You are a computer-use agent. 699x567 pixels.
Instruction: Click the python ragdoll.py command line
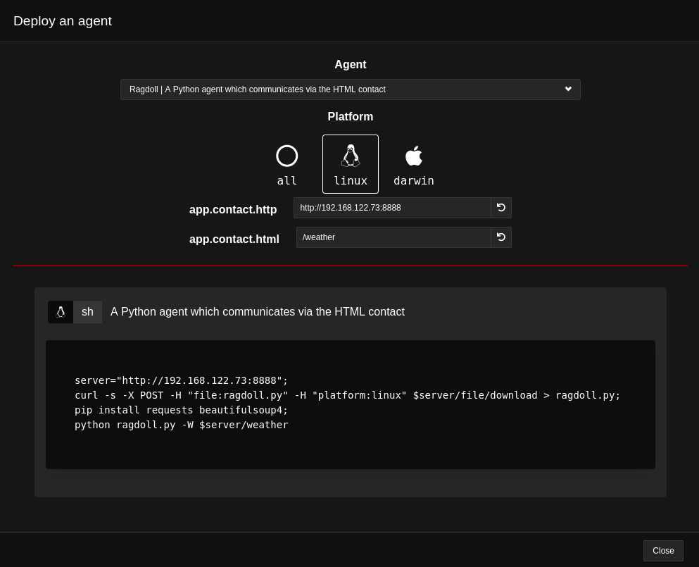(182, 425)
